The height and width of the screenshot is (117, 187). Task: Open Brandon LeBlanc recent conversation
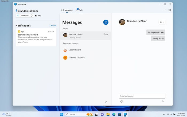pos(85,36)
